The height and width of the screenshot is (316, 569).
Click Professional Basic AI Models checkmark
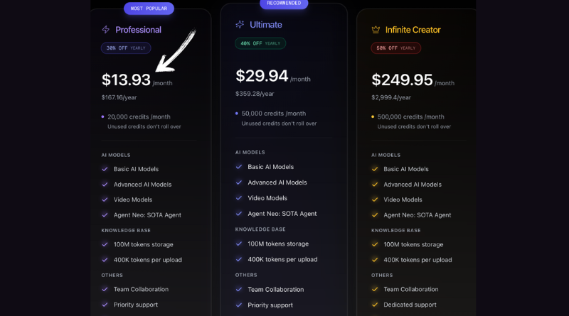[105, 169]
